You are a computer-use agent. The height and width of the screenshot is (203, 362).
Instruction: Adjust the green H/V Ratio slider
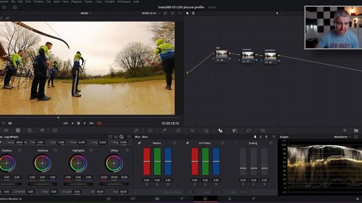point(205,162)
